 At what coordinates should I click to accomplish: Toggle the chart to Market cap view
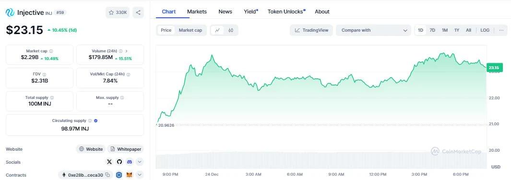pos(190,30)
